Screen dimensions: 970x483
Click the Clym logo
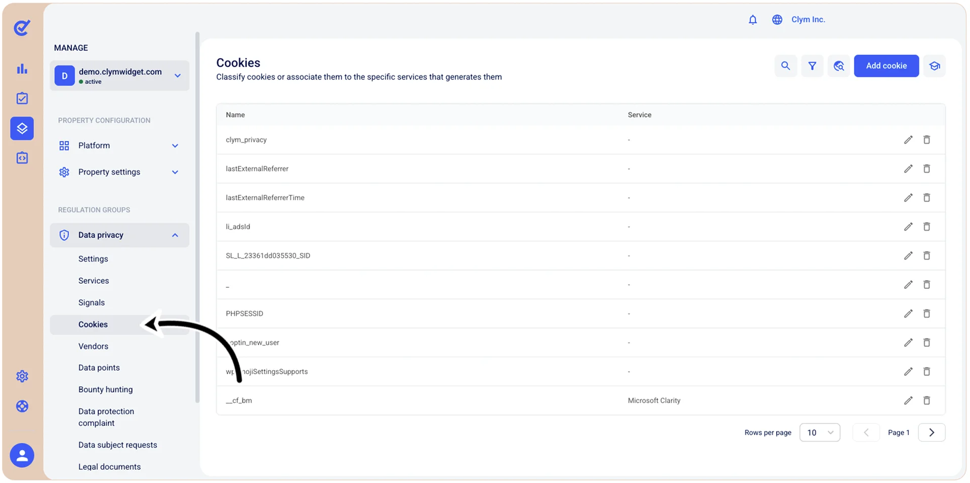pyautogui.click(x=22, y=27)
